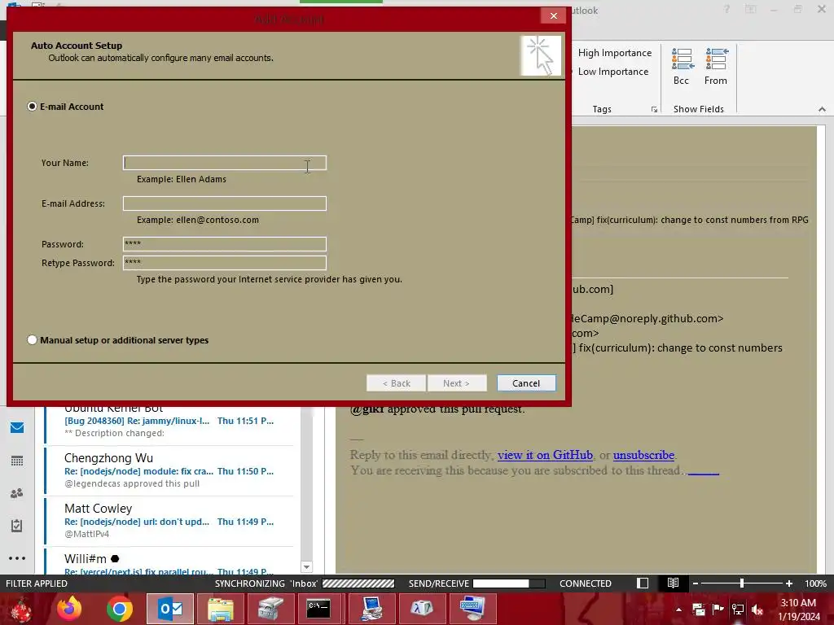Launch Firefox from the taskbar
This screenshot has height=625, width=834.
point(69,610)
